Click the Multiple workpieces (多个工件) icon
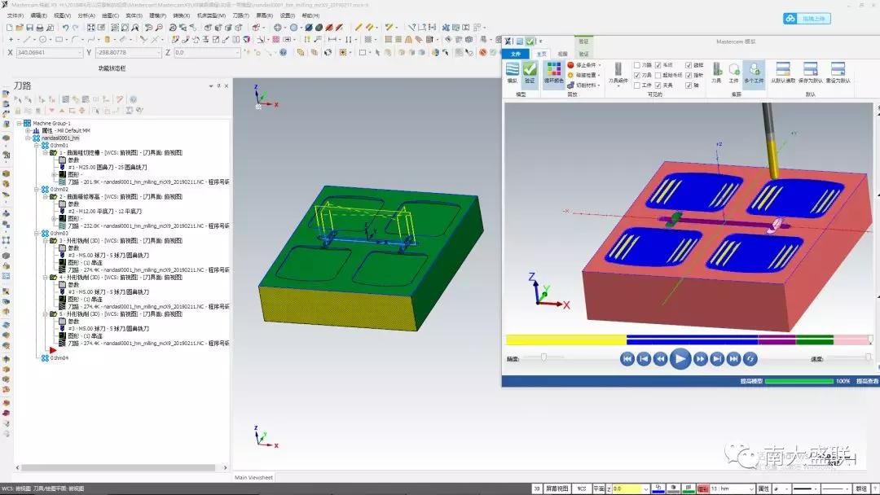This screenshot has width=880, height=495. click(x=754, y=73)
